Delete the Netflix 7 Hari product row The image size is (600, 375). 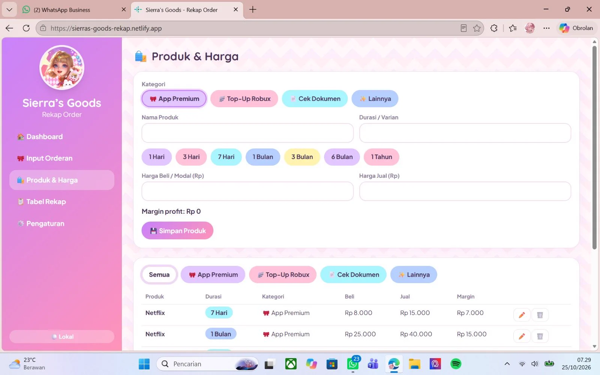[x=540, y=315]
